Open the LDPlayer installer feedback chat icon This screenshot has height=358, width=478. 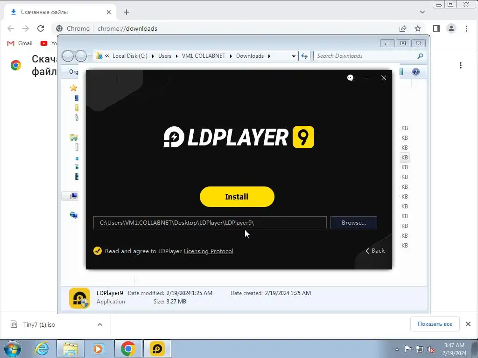click(x=350, y=78)
